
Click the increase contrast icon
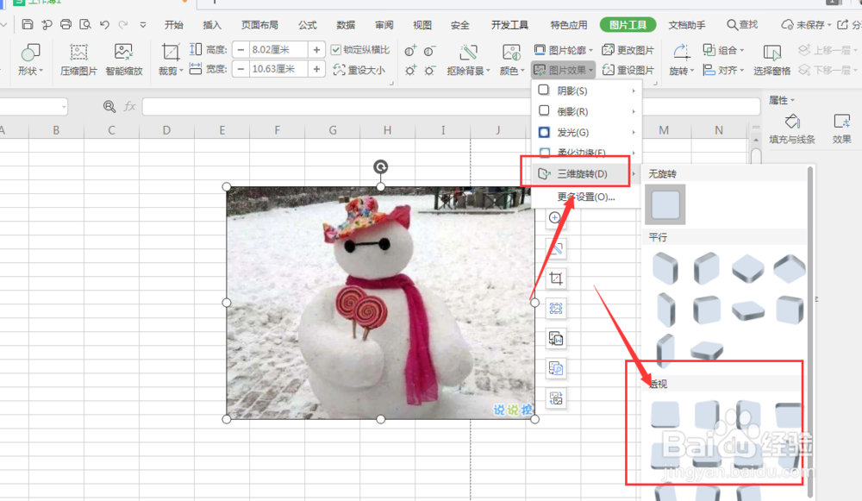pos(410,51)
